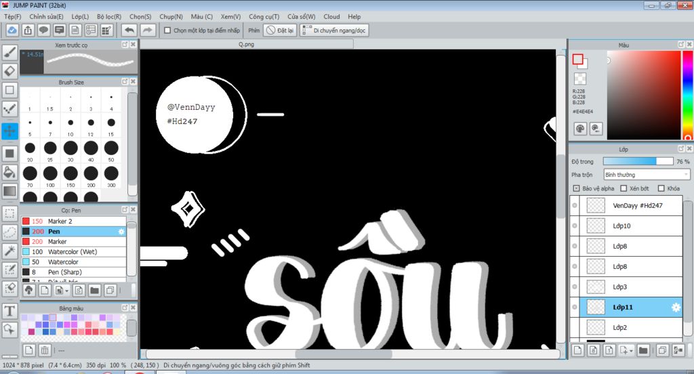
Task: Click the transparent color swatch
Action: (x=580, y=79)
